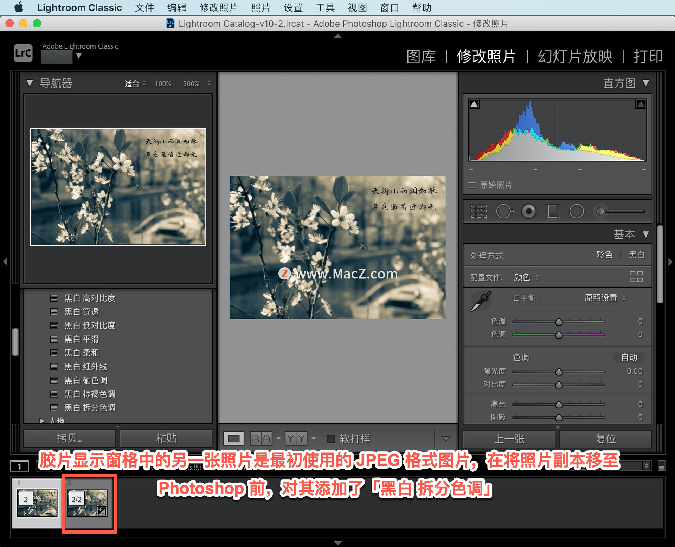Image resolution: width=675 pixels, height=547 pixels.
Task: Toggle highlight clipping indicator in histogram
Action: (x=641, y=104)
